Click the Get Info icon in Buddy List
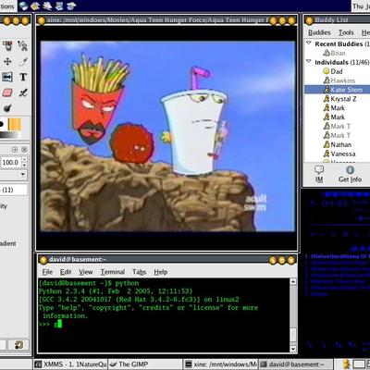The width and height of the screenshot is (370, 370). coord(350,169)
